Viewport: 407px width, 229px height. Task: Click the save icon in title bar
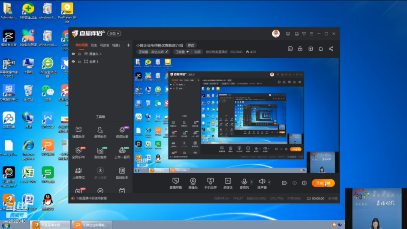[296, 34]
